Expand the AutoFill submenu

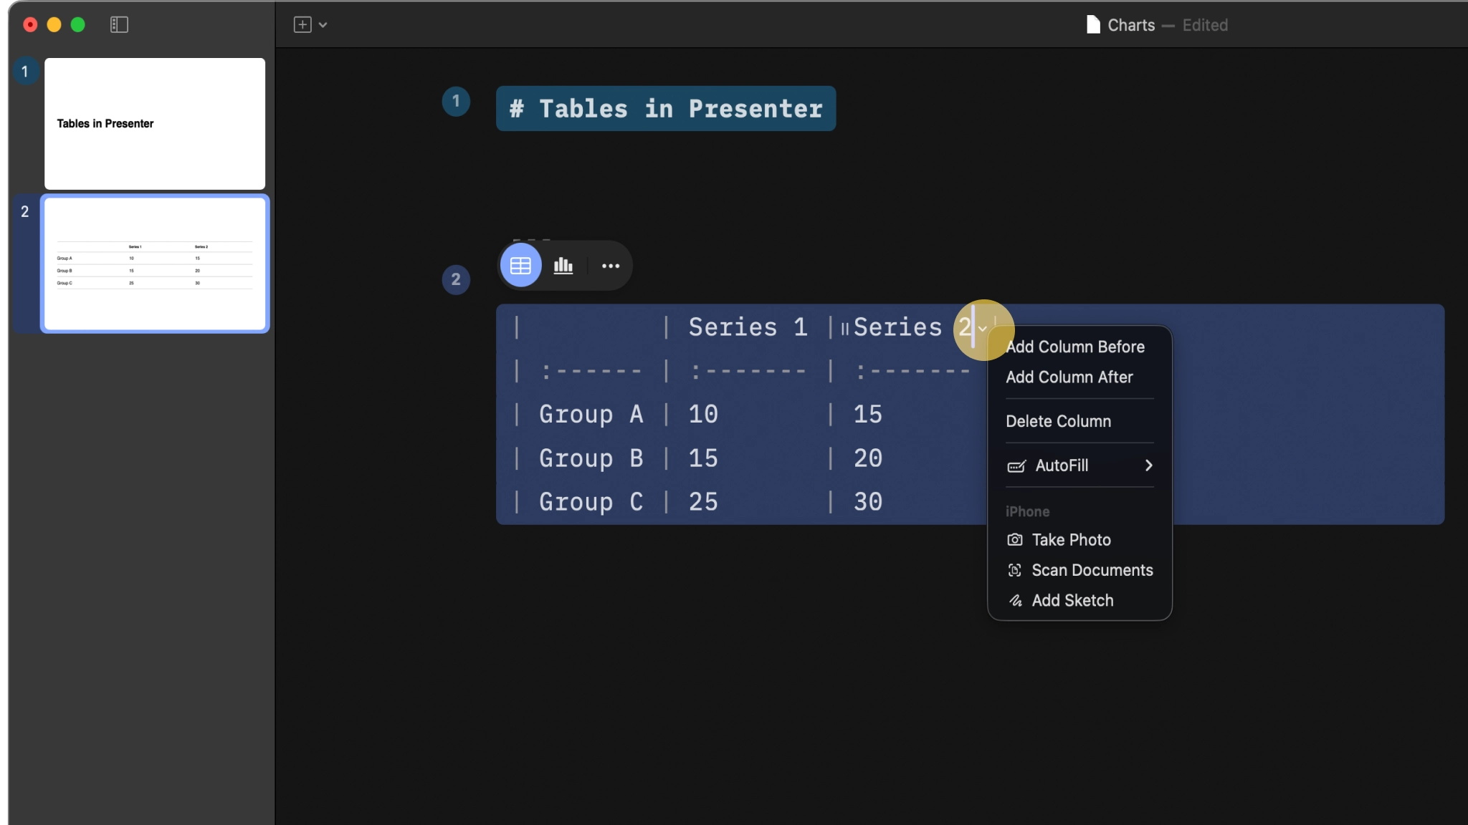pyautogui.click(x=1148, y=465)
